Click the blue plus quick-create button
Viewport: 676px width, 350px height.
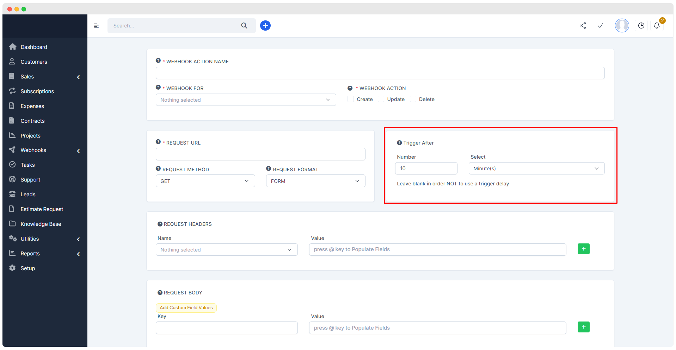coord(265,25)
